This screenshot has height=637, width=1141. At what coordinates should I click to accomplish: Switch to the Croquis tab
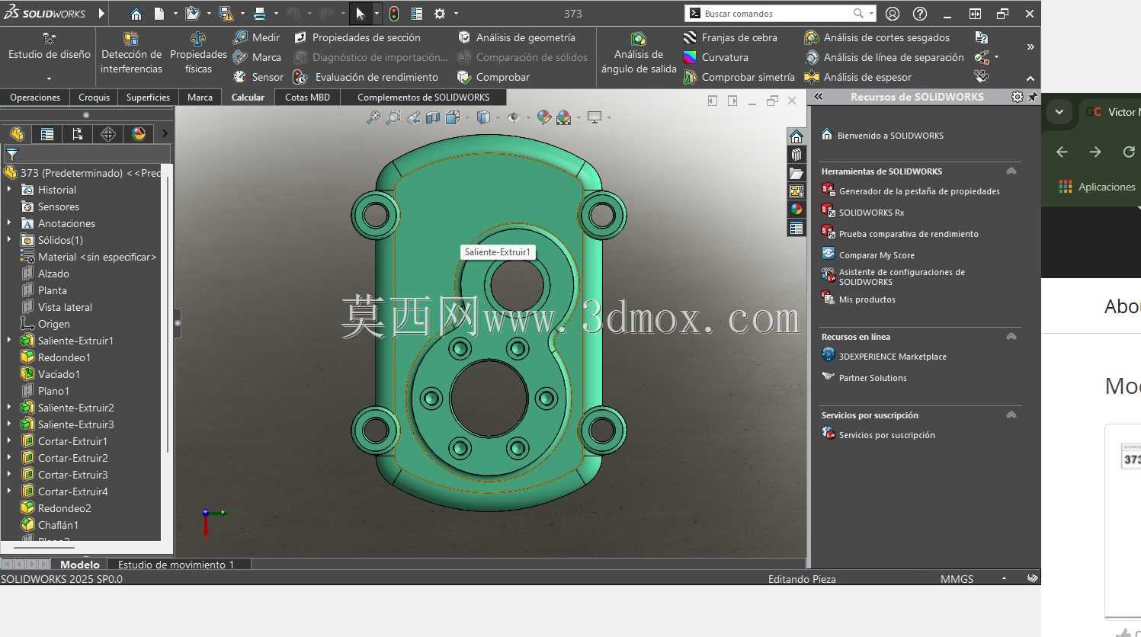coord(94,98)
